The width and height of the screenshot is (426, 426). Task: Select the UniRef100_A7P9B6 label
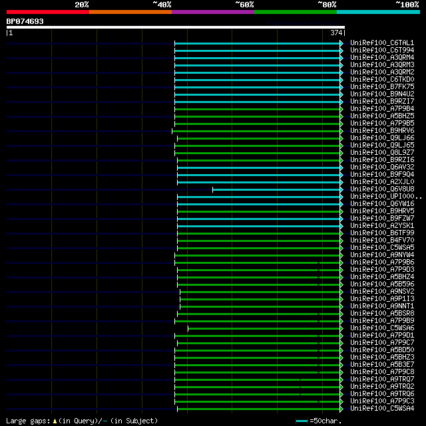[x=382, y=262]
